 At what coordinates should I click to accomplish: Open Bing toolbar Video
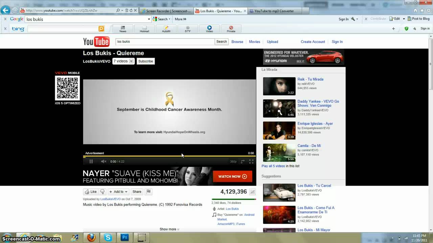pyautogui.click(x=209, y=29)
